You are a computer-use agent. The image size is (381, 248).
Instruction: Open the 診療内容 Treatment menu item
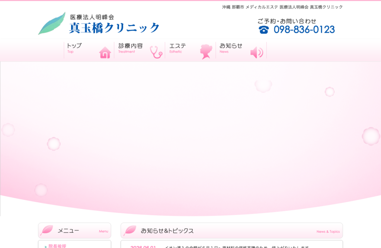tap(140, 50)
